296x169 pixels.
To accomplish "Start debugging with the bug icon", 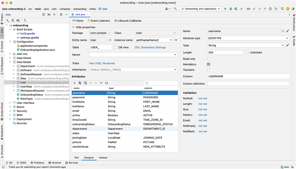I will (x=231, y=9).
